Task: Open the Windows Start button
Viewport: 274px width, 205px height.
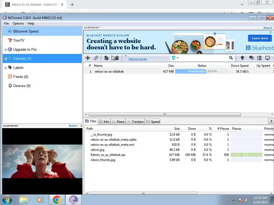Action: [7, 200]
